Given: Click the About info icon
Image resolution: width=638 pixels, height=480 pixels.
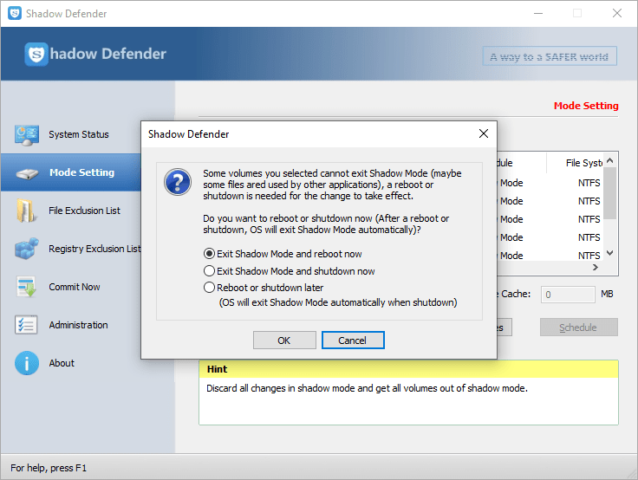Looking at the screenshot, I should point(27,363).
